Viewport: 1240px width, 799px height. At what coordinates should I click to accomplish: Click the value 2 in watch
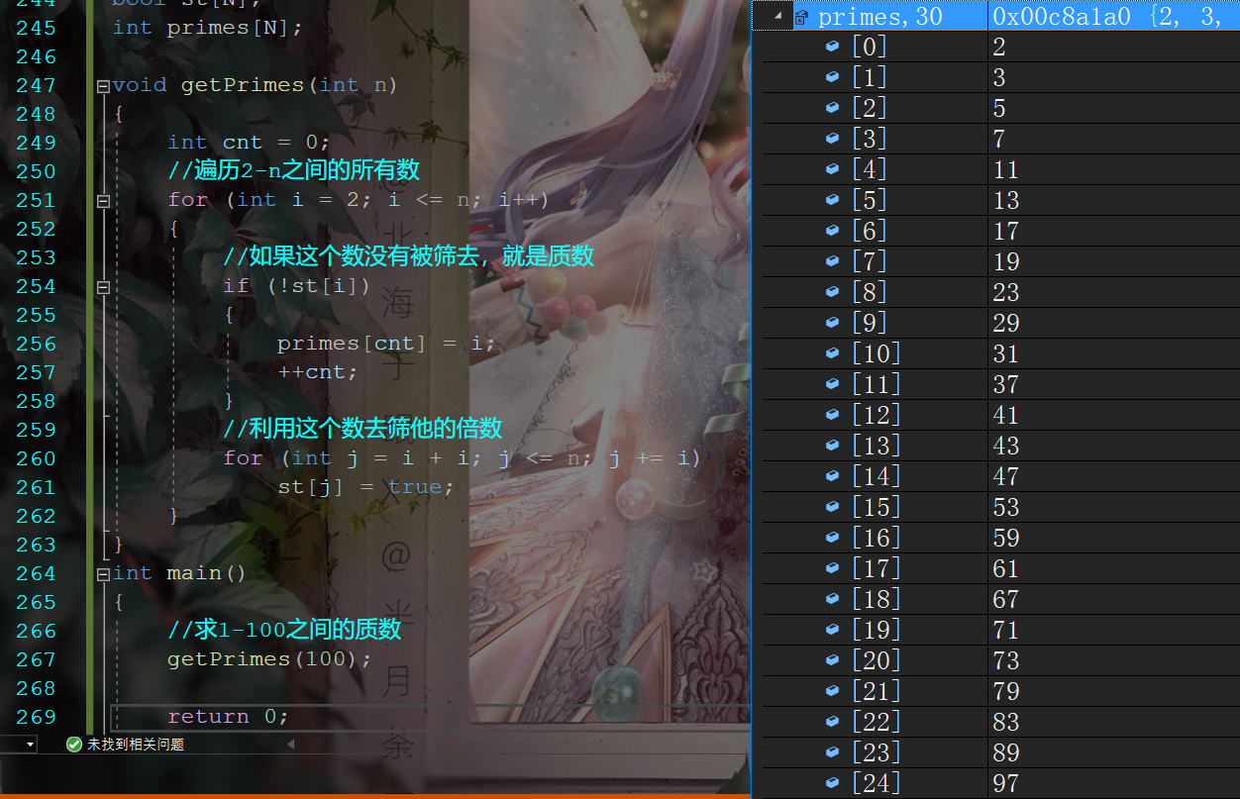[999, 47]
